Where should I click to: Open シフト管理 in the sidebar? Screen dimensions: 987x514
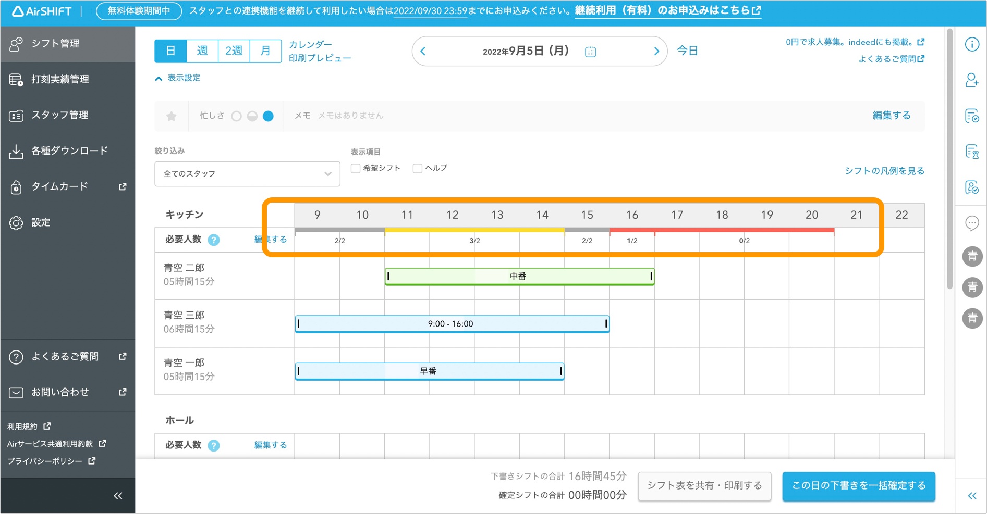coord(55,44)
